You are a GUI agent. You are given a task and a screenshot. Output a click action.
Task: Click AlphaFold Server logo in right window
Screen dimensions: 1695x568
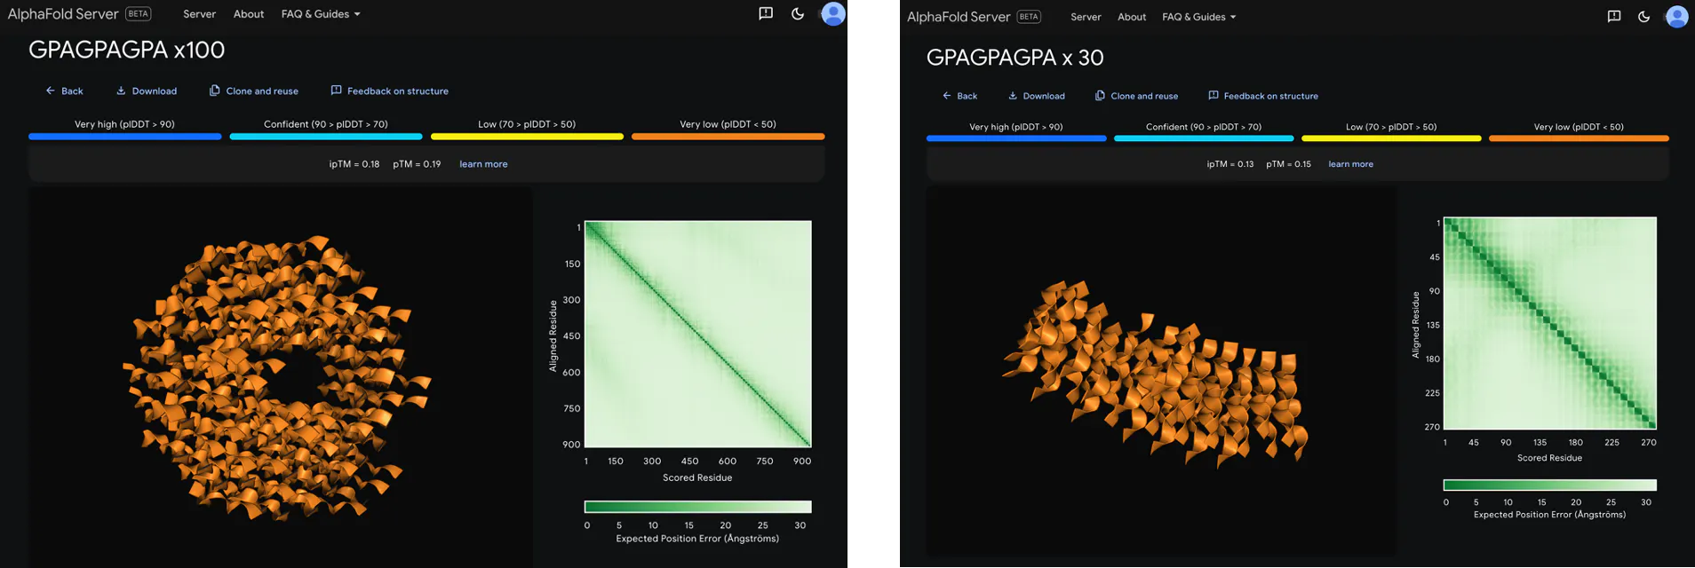(x=959, y=17)
